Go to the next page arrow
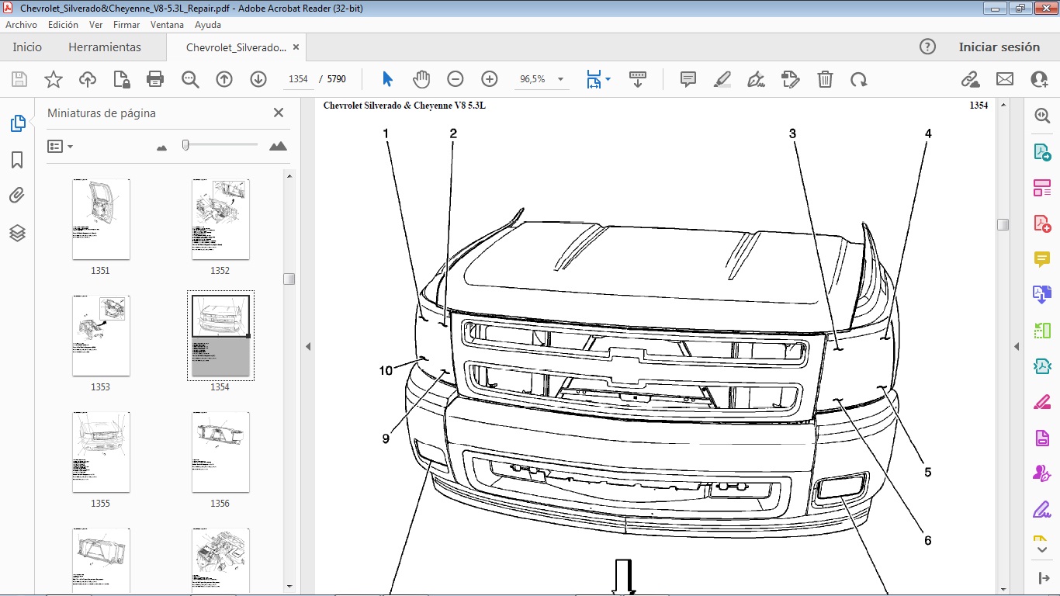The image size is (1060, 596). tap(258, 79)
